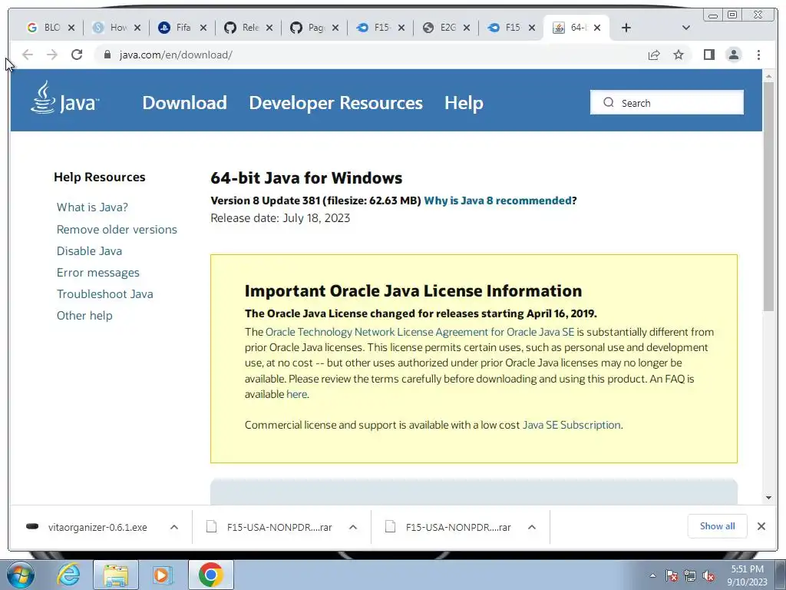Go back to the previous page
Screen dimensions: 786x590
28,55
